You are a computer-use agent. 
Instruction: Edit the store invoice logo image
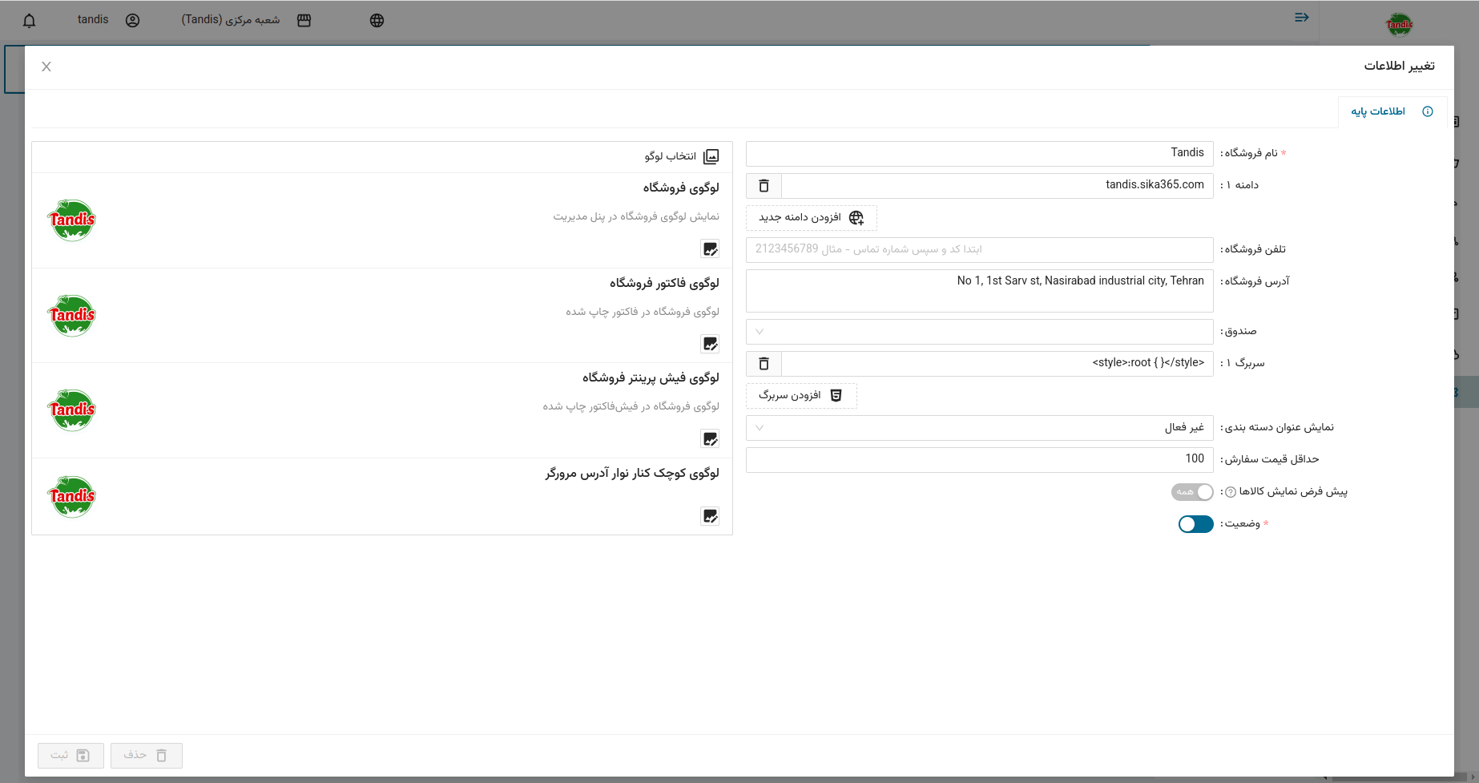pos(710,344)
